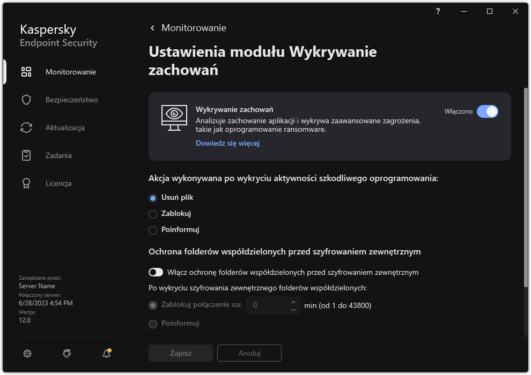
Task: Select the Usuń plik radio option
Action: (152, 197)
